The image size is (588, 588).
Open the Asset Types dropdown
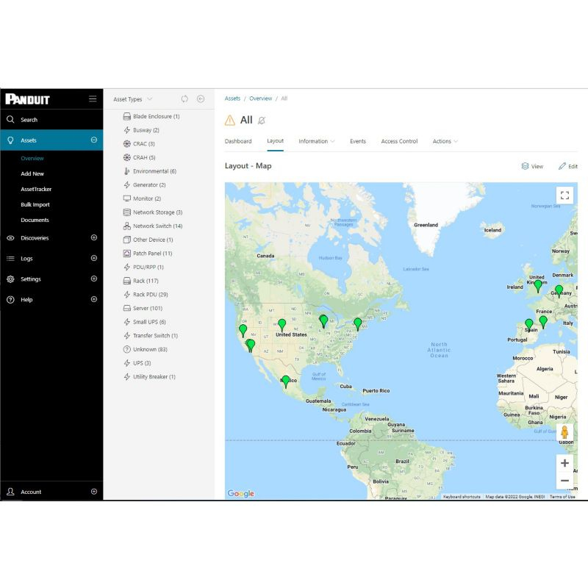coord(133,99)
